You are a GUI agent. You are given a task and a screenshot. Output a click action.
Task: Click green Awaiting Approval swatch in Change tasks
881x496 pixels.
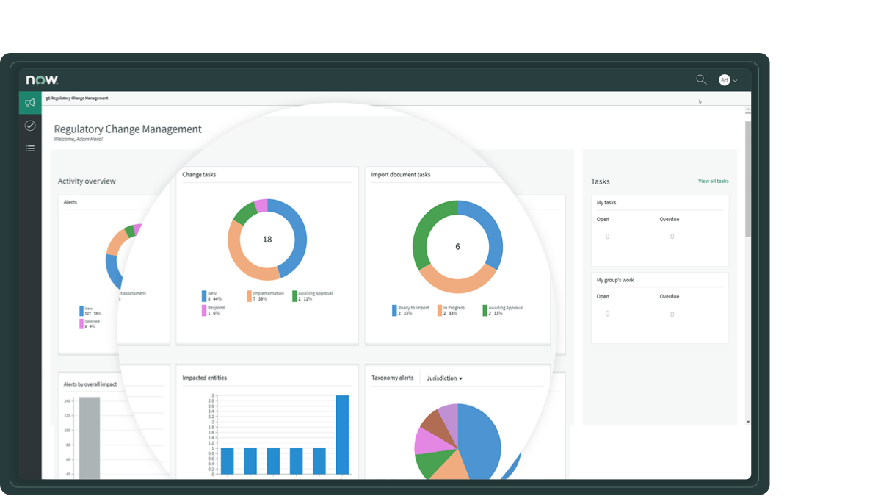[294, 296]
